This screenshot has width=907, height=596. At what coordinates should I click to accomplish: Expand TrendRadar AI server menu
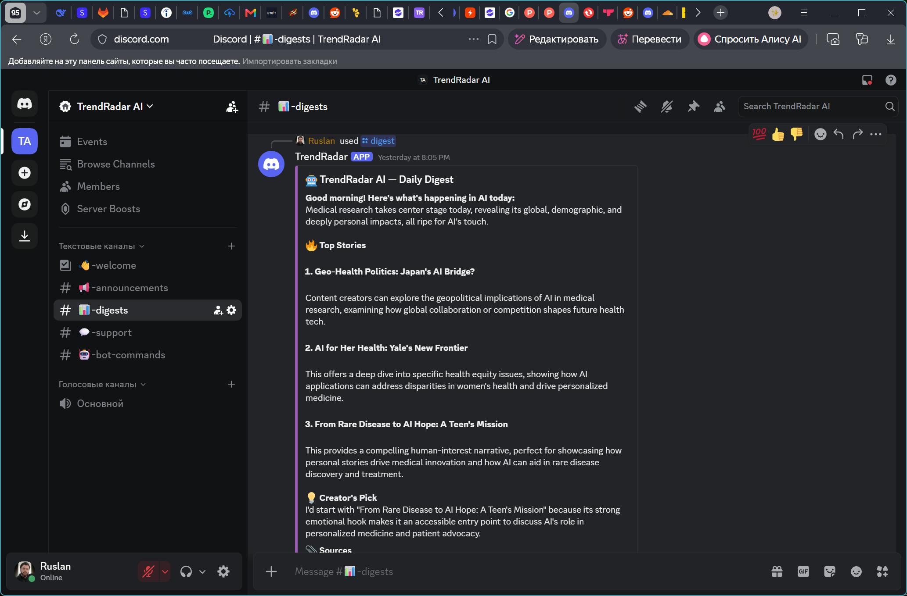[x=115, y=107]
